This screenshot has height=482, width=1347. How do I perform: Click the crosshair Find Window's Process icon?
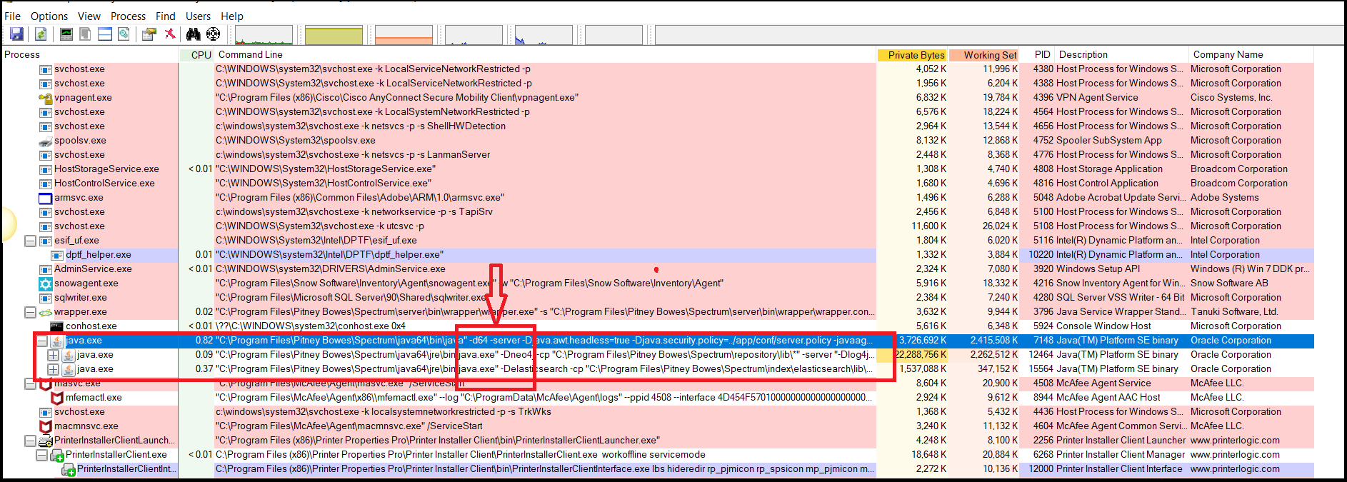click(x=213, y=34)
